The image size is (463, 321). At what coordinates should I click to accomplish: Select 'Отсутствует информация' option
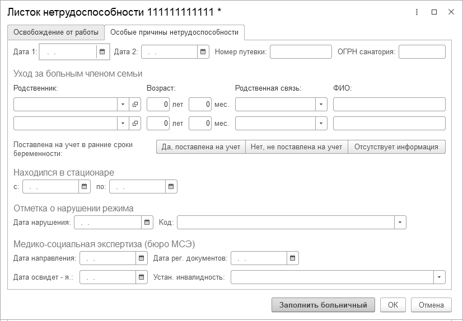396,147
